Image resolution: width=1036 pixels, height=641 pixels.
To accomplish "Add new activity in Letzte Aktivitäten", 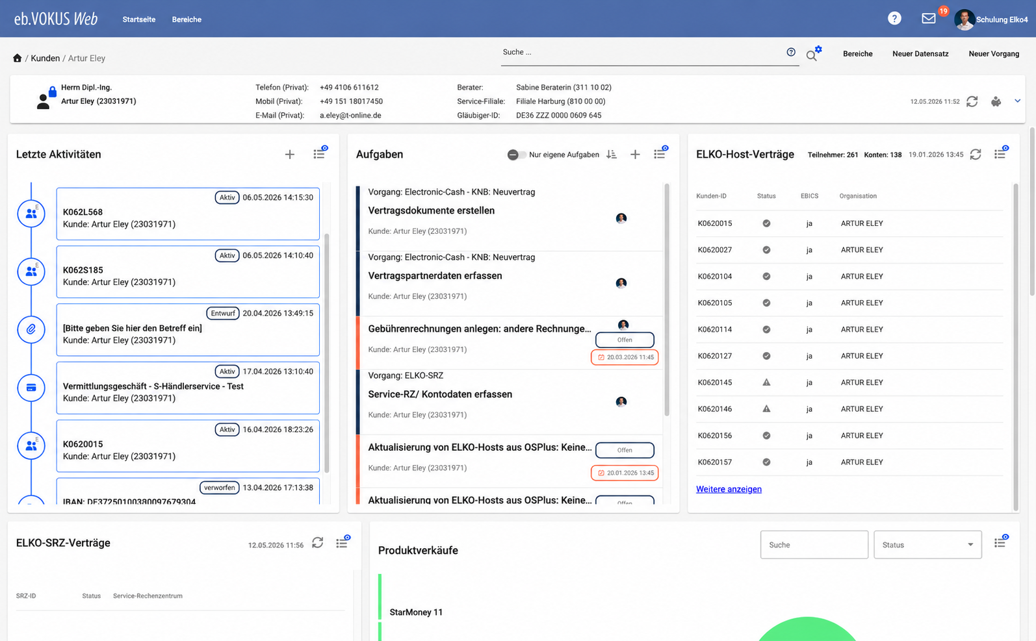I will (290, 155).
